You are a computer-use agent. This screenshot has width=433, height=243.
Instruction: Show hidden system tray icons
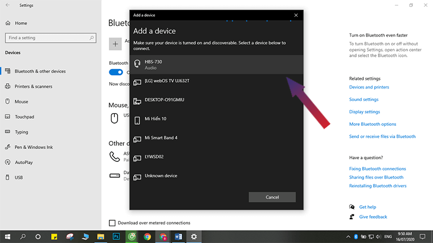347,237
